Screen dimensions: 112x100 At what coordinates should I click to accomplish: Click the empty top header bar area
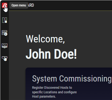tap(72, 5)
